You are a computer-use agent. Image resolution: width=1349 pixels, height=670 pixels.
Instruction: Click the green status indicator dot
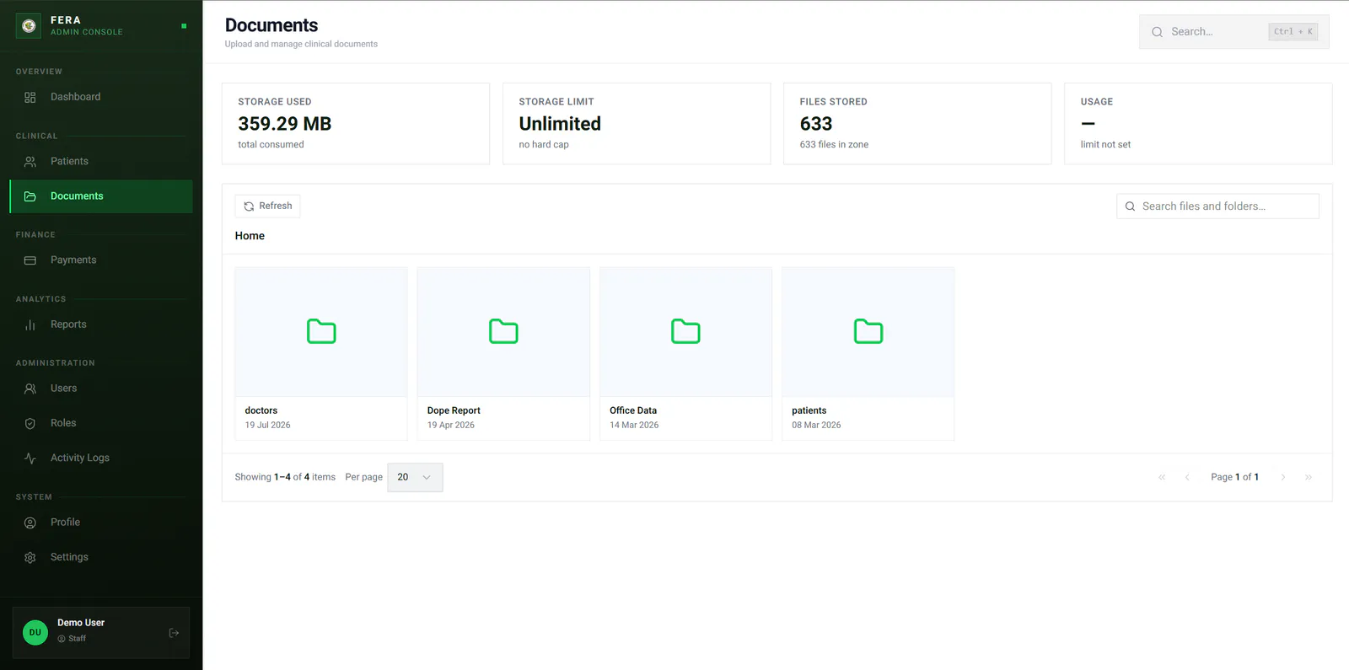pos(184,26)
